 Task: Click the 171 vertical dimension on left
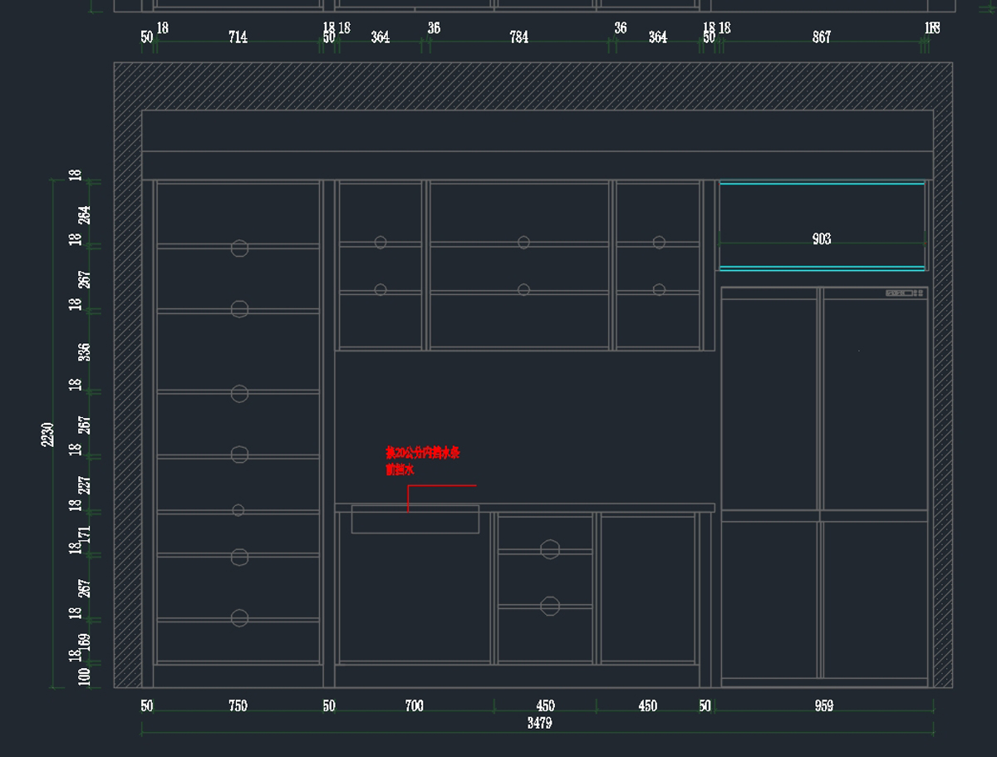pyautogui.click(x=84, y=533)
